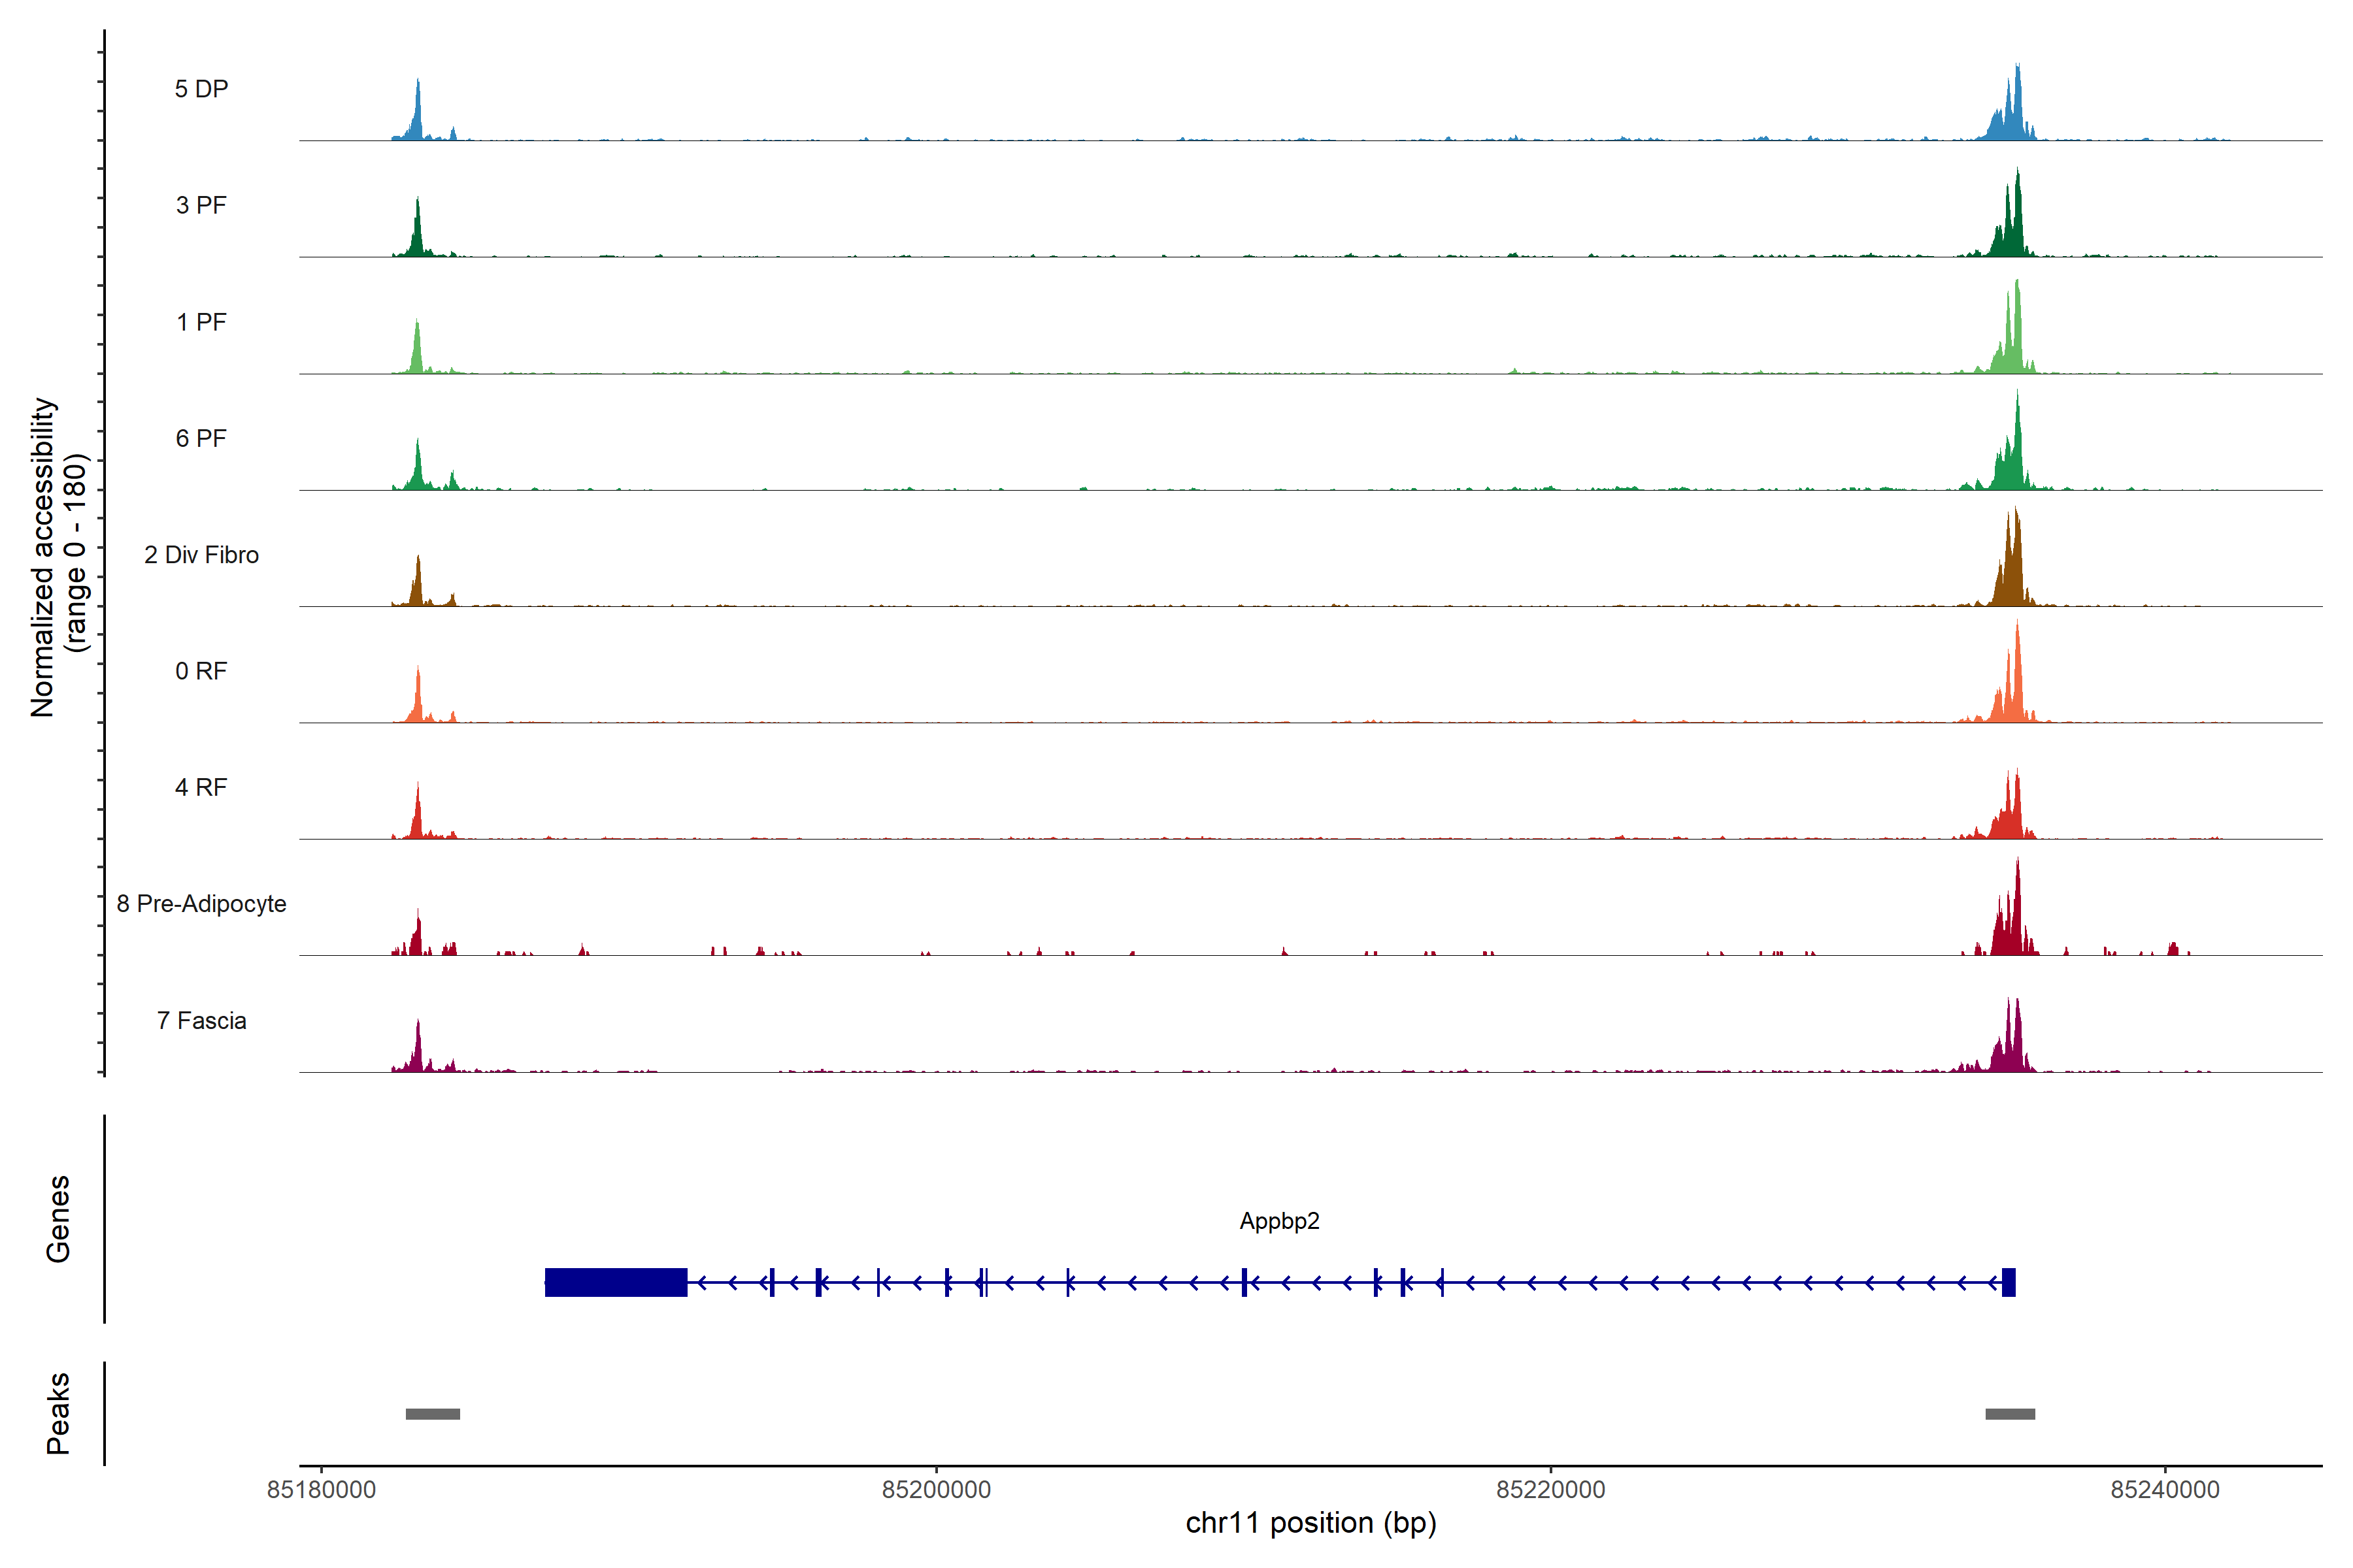Screen dimensions: 2353x1568
Task: Click the 6 PF track label
Action: click(201, 438)
